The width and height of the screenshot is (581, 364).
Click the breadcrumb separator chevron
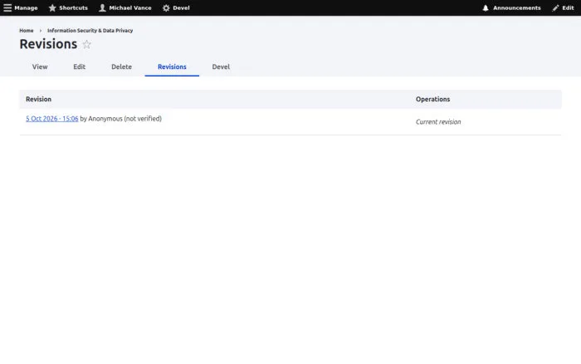[x=41, y=31]
